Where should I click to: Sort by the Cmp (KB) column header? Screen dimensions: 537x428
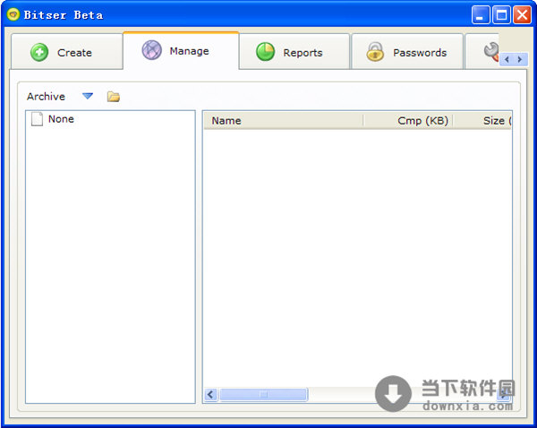pyautogui.click(x=408, y=121)
